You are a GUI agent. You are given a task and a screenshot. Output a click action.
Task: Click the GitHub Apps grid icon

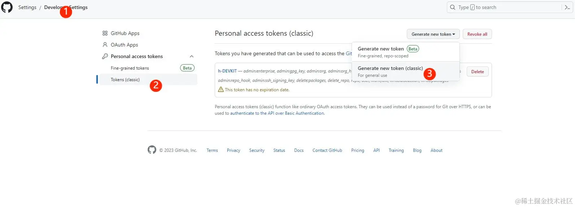click(x=105, y=33)
